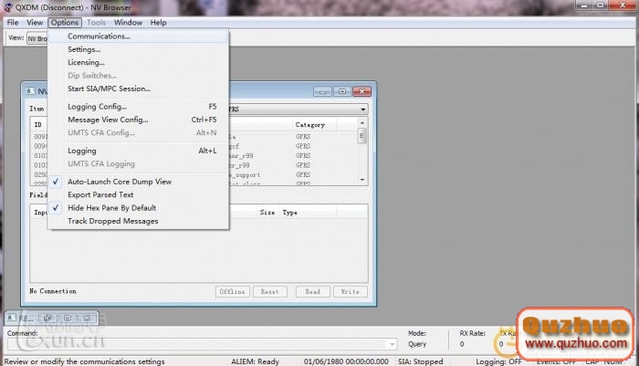Maximize the NV Browser child window
Screen dimensions: 639x366
342,91
